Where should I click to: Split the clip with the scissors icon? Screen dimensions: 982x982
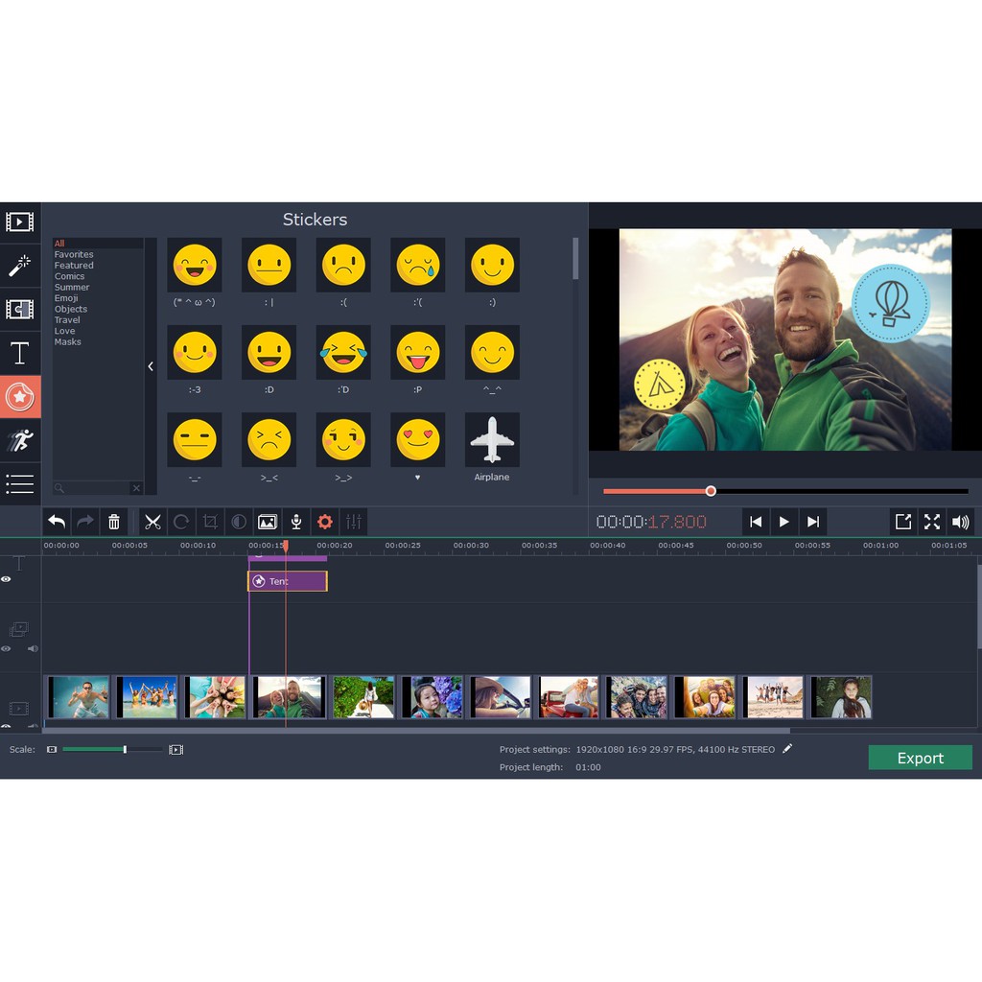tap(152, 521)
